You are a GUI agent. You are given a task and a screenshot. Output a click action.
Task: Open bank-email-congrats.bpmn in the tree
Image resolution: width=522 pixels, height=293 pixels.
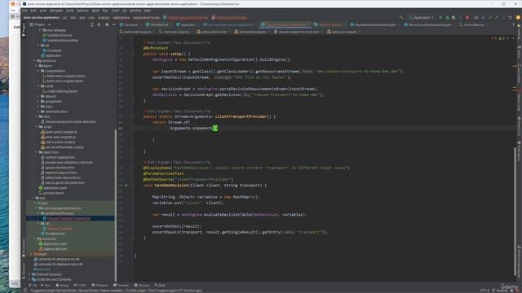click(64, 76)
